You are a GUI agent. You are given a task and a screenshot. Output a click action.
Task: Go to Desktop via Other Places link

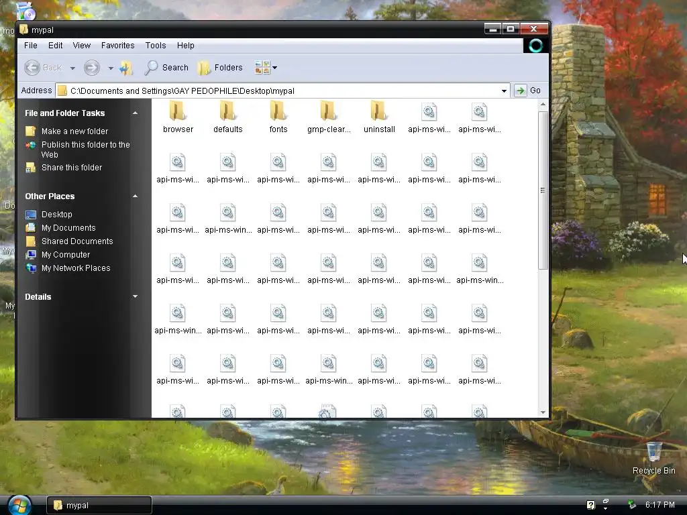pos(57,214)
